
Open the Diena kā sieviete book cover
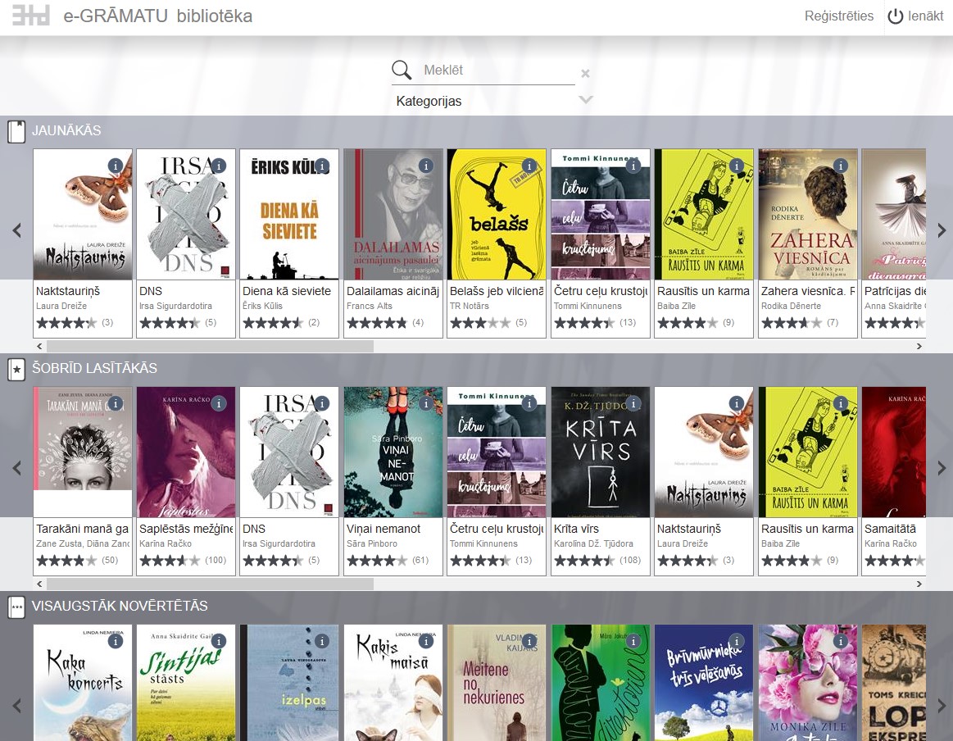(x=289, y=215)
